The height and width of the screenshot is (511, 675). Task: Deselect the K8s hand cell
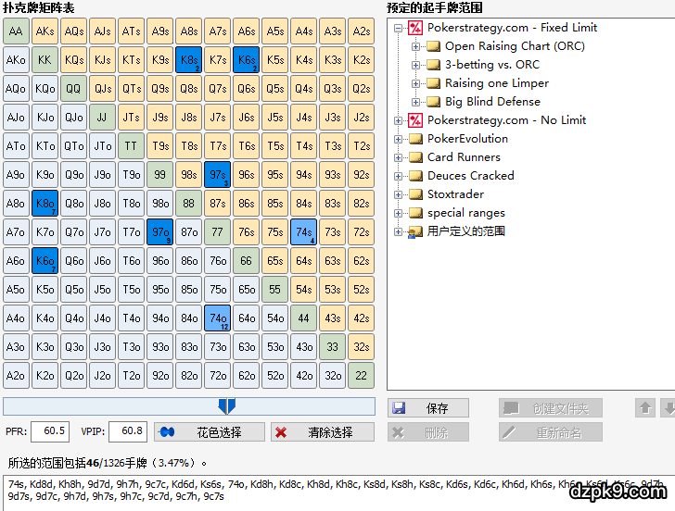pos(188,60)
